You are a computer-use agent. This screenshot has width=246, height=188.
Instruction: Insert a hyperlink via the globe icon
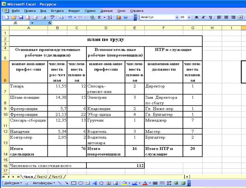point(92,17)
